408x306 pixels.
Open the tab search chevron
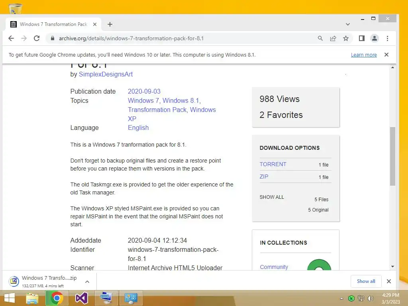347,24
